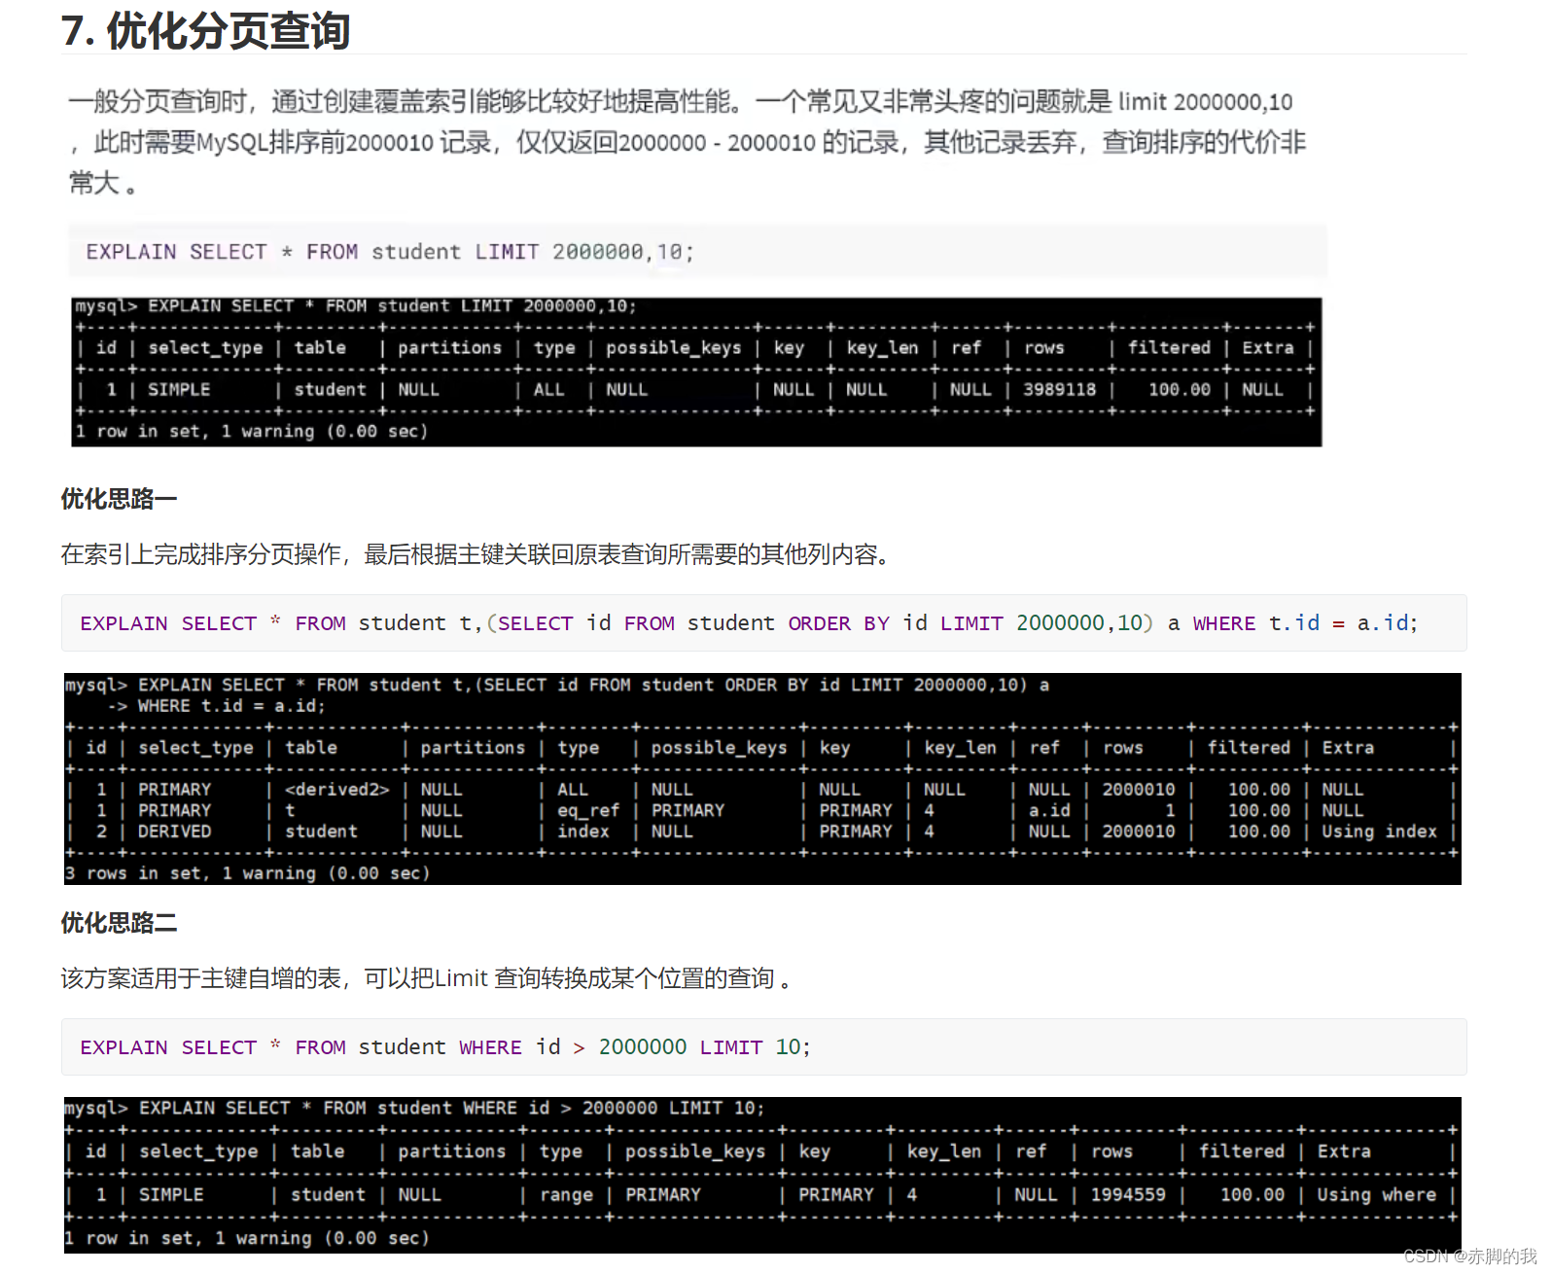
Task: Click the 'index' type cell in the DERIVED row
Action: point(582,832)
